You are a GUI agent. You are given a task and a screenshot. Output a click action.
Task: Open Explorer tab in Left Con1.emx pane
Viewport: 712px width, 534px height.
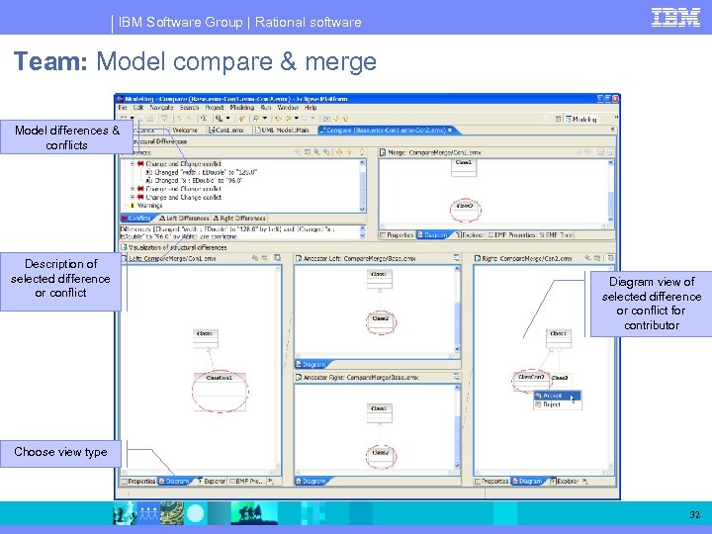[212, 481]
